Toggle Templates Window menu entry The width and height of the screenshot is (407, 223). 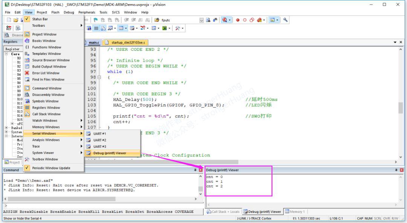54,54
